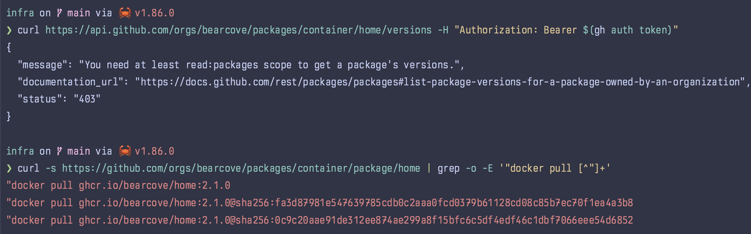
Task: Click the sha256:fa3d87981e digest line
Action: click(x=320, y=203)
